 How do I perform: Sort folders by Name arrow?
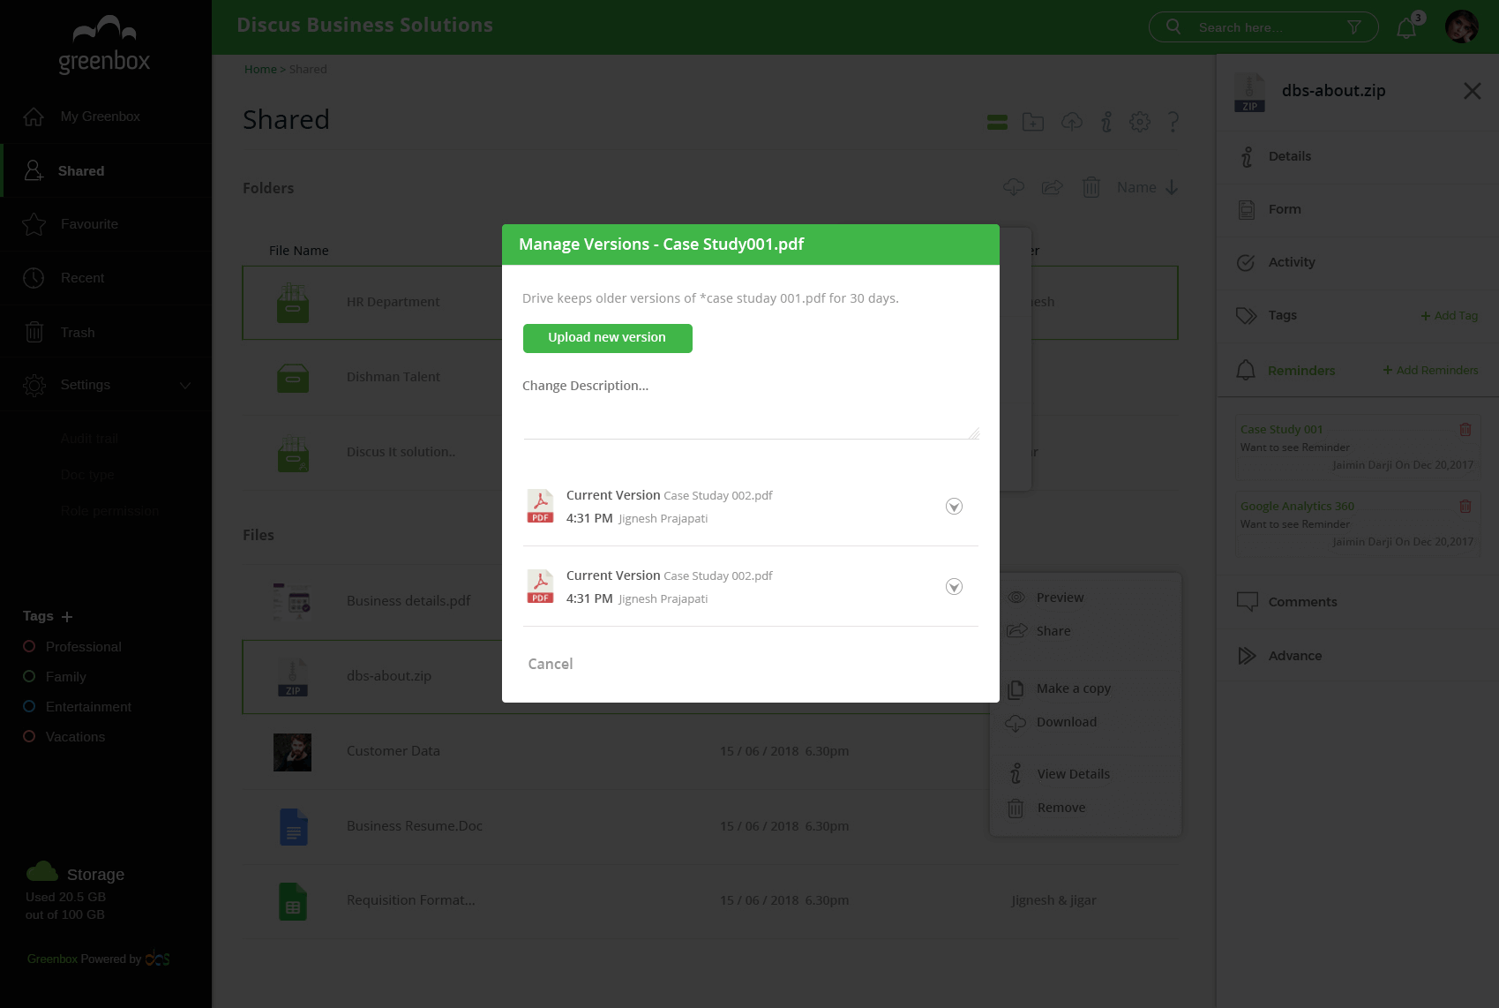click(1171, 187)
